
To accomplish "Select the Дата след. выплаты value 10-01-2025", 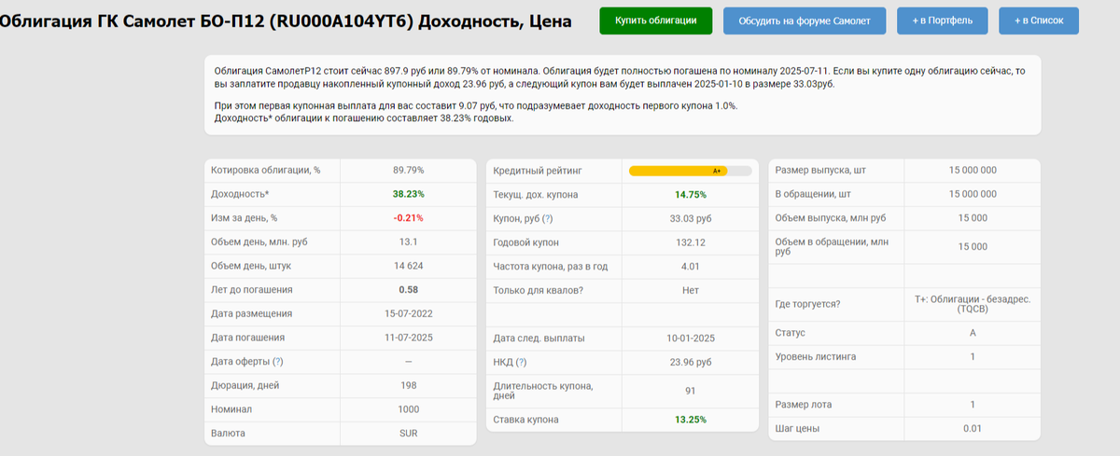I will point(691,338).
